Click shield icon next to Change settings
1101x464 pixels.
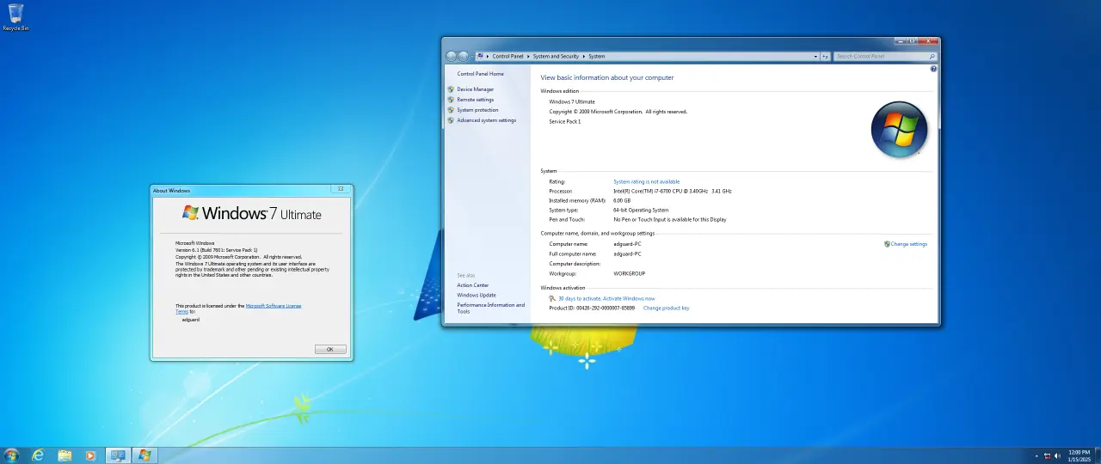[x=887, y=244]
